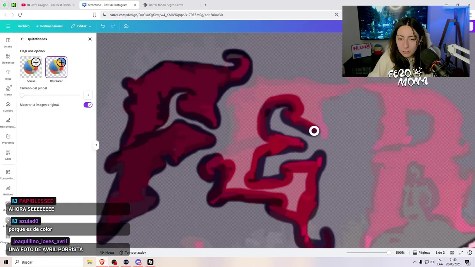Open the help question-mark icon

click(x=470, y=253)
